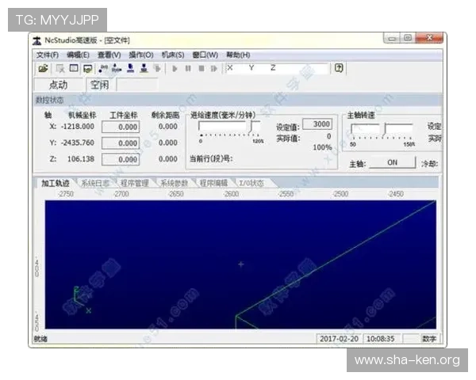Start machining with the play icon
The height and width of the screenshot is (380, 476).
pos(175,69)
